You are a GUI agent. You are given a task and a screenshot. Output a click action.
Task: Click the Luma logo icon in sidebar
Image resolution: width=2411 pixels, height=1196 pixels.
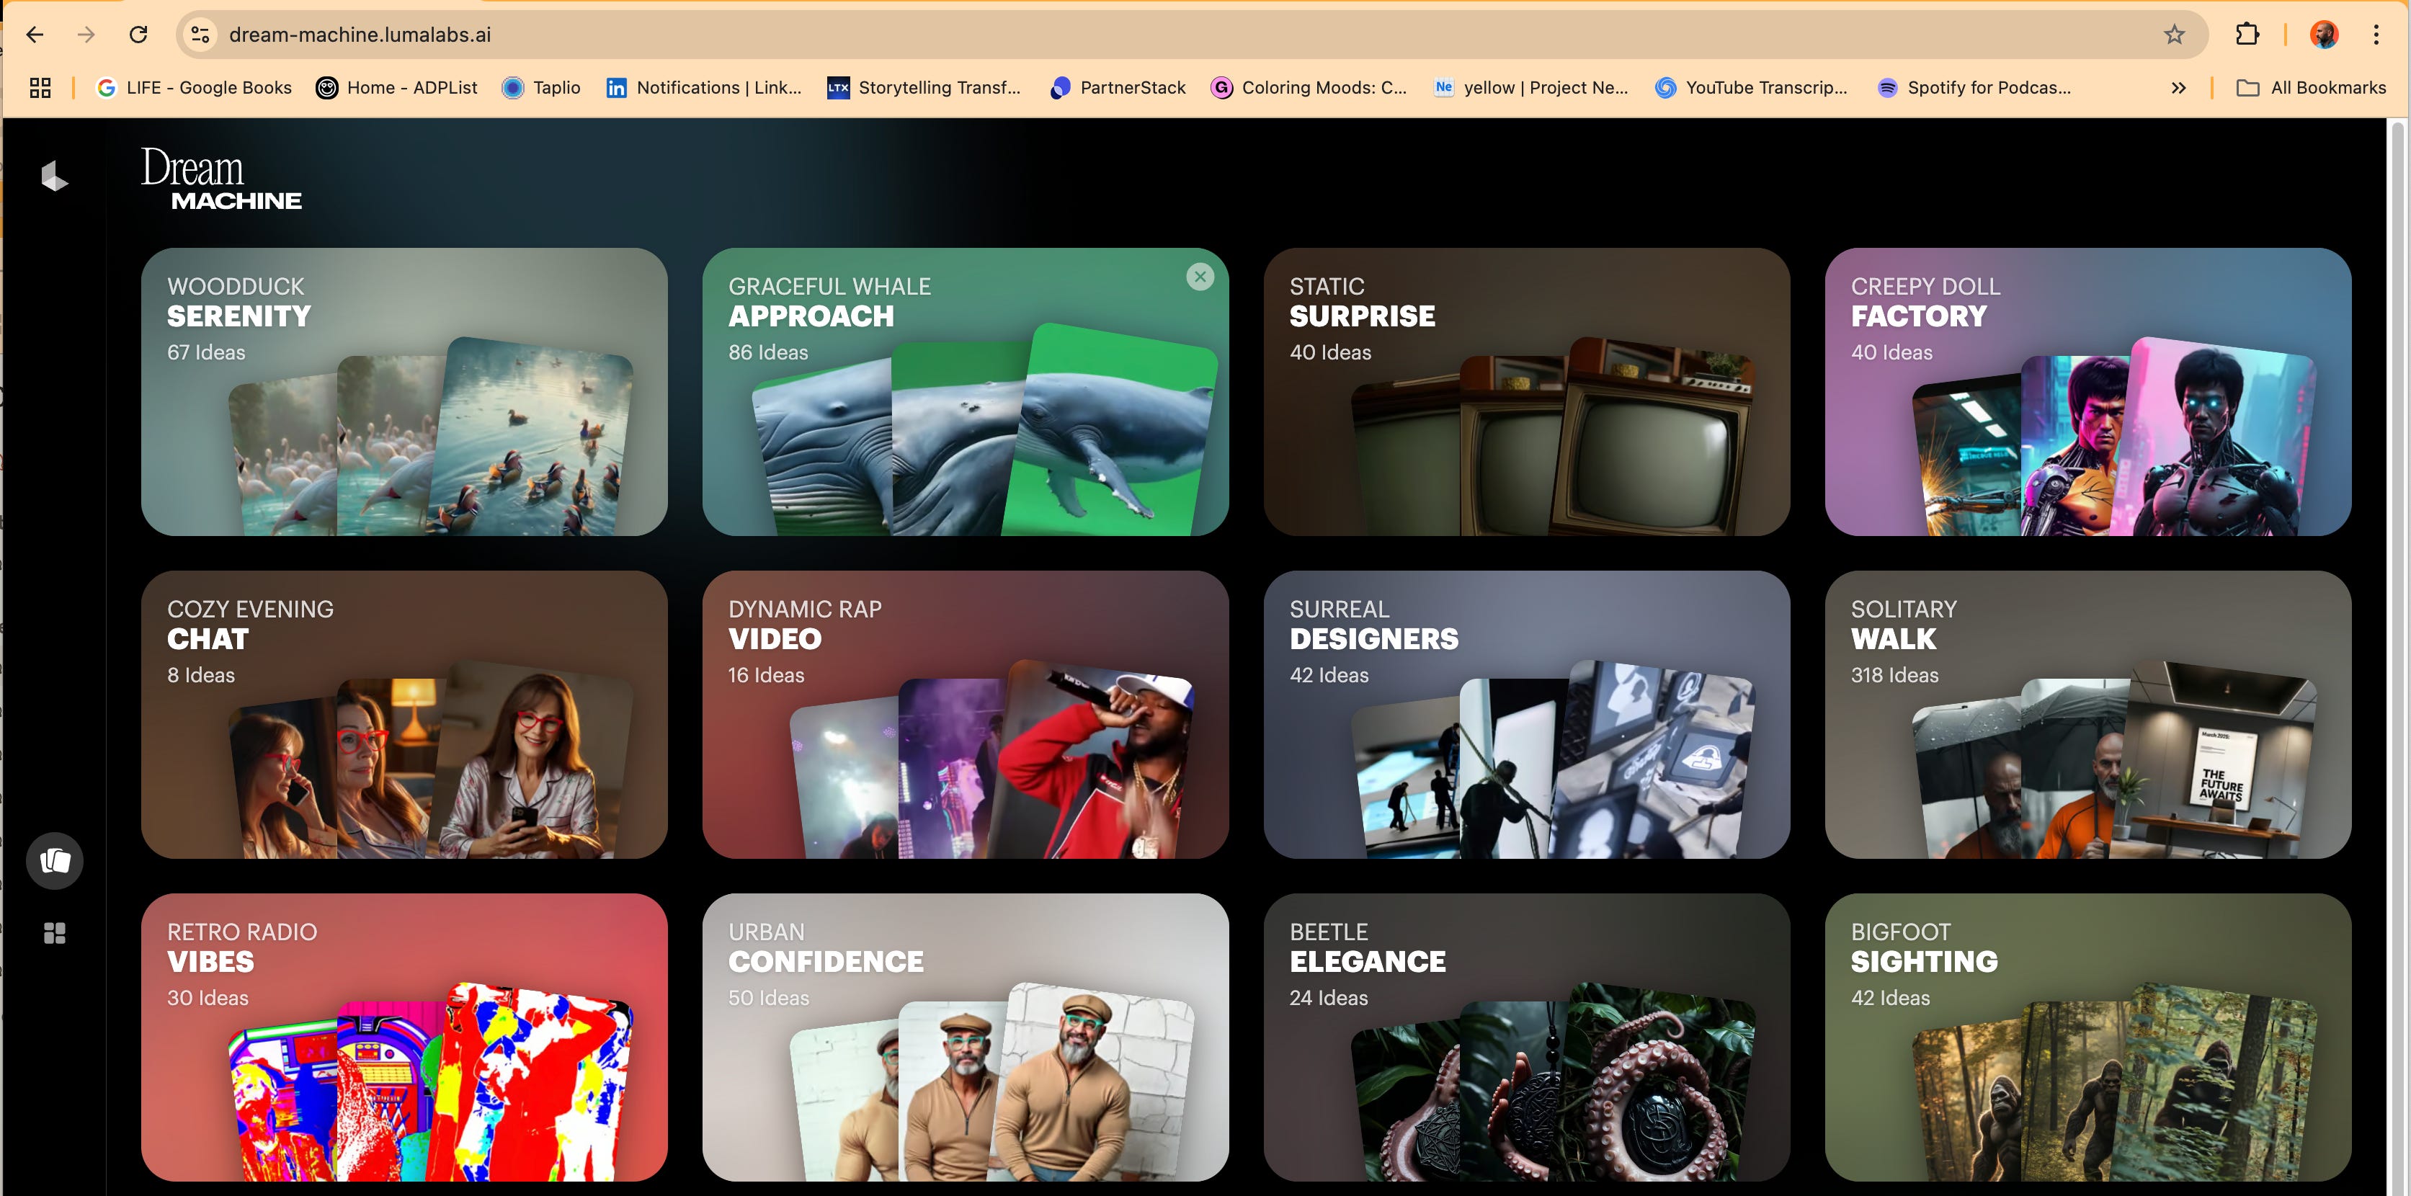54,175
